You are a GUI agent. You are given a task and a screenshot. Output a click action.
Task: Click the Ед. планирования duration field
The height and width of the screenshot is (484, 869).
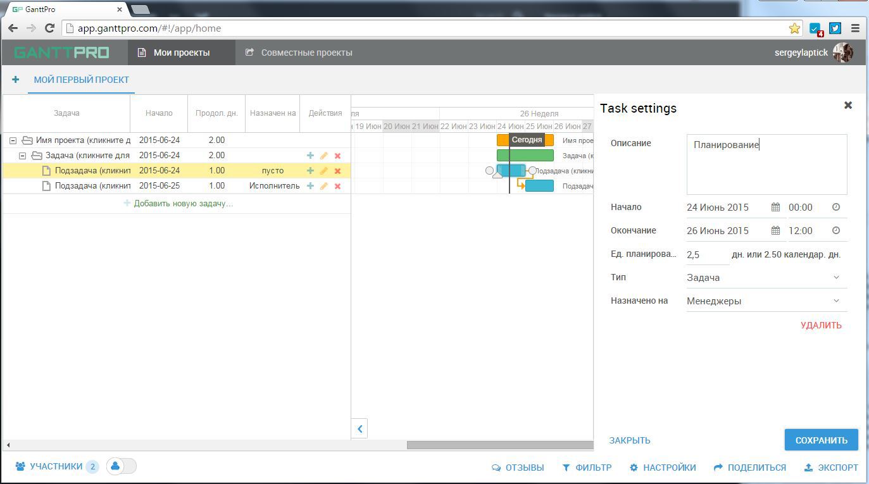click(x=707, y=254)
